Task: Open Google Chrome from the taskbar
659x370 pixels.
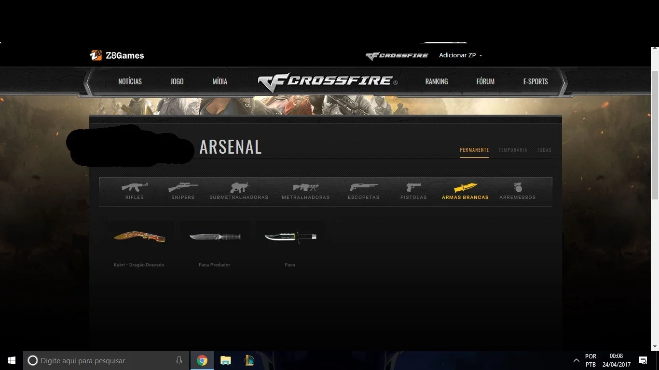Action: [202, 360]
